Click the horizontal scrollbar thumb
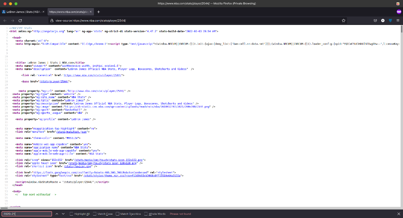This screenshot has height=218, width=403. [4, 208]
